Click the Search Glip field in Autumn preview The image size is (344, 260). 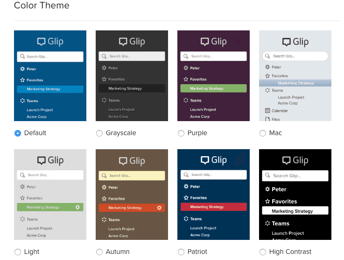tap(132, 176)
